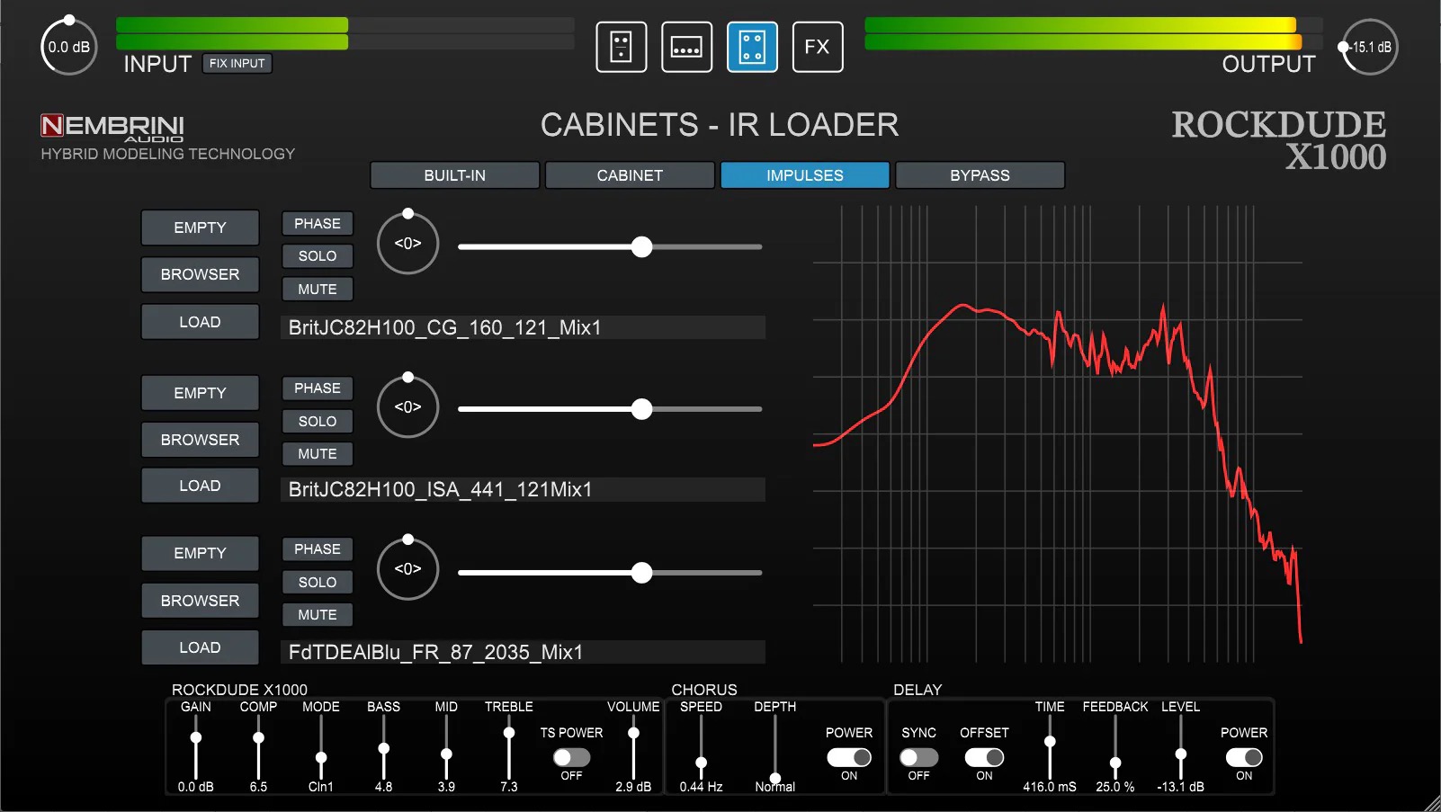Click the pan knob for BritJC82H100_CG impulse
This screenshot has height=812, width=1441.
tap(407, 244)
